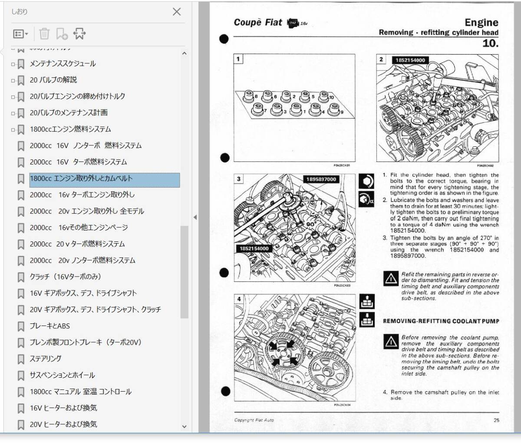Open bookmark クラッチ（16Vターボのみ）
Viewport: 521px width, 445px height.
(65, 277)
